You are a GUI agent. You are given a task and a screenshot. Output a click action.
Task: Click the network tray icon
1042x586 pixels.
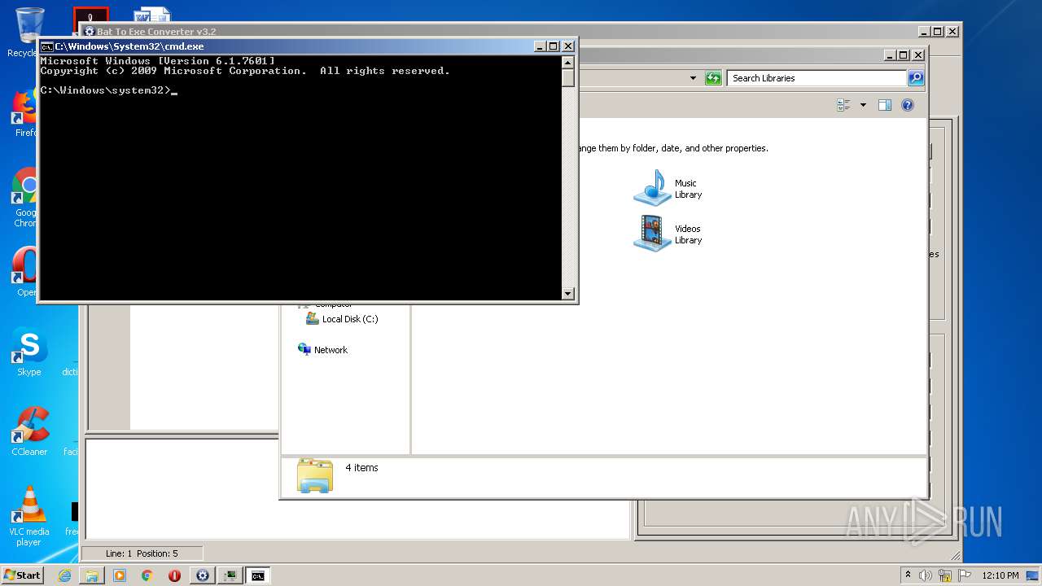point(945,575)
